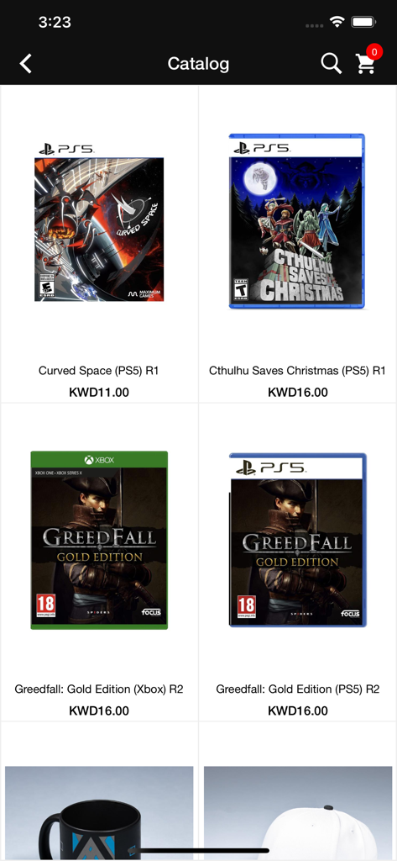Open the search magnifier icon

(x=332, y=64)
